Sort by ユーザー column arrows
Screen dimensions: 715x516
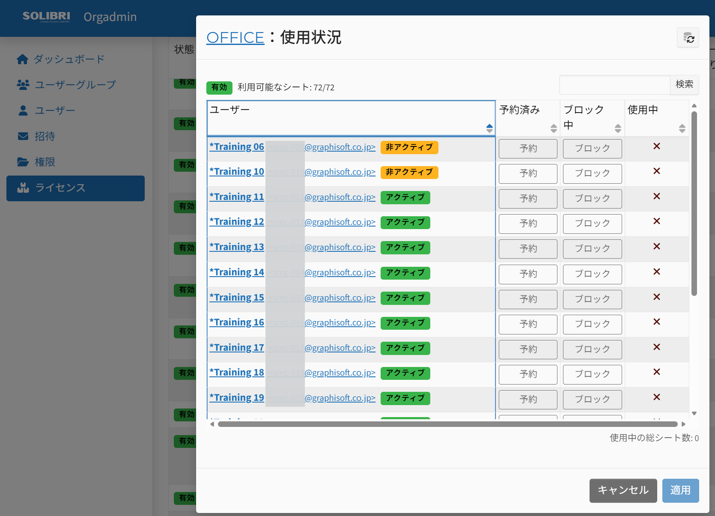(x=489, y=128)
